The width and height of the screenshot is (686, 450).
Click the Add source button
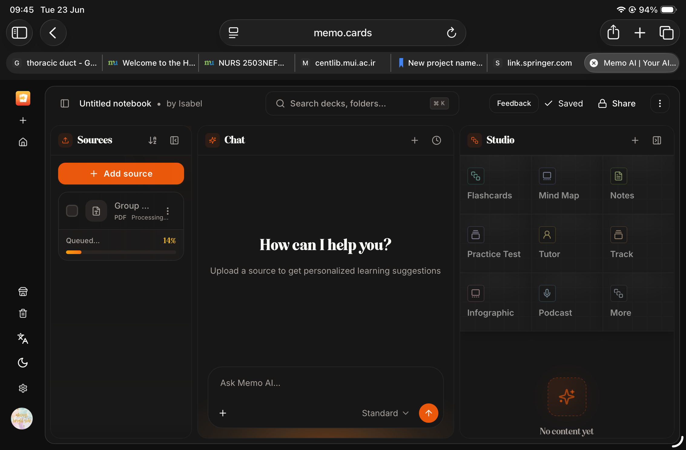point(121,174)
